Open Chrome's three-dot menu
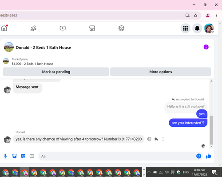 point(216,16)
